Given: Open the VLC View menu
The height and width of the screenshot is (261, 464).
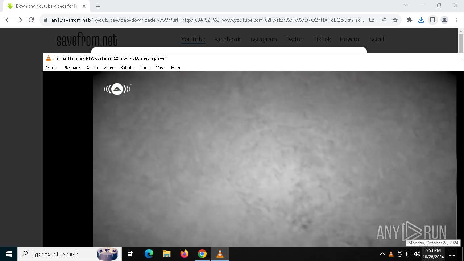Looking at the screenshot, I should 161,68.
